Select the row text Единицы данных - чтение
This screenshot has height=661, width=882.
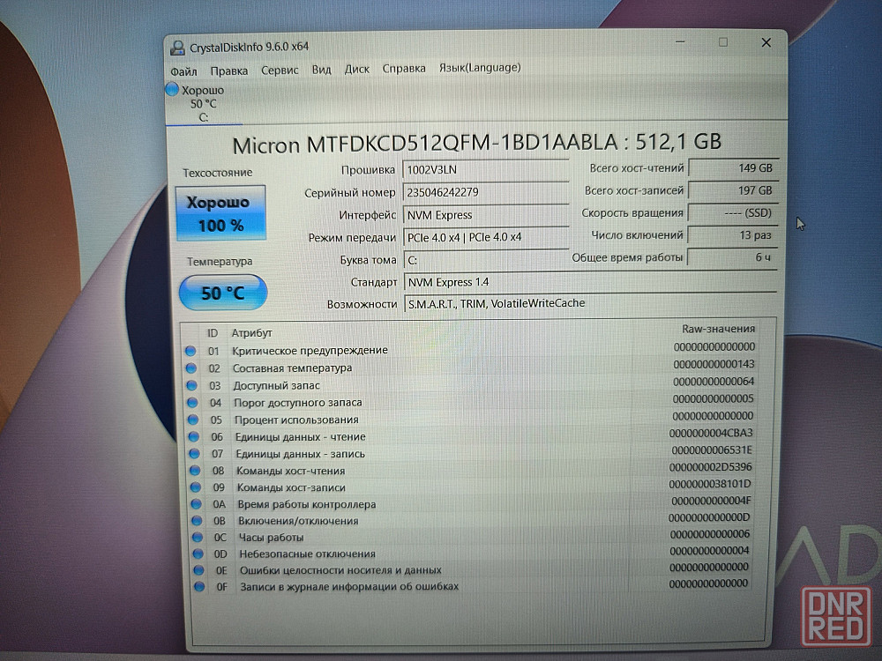301,436
